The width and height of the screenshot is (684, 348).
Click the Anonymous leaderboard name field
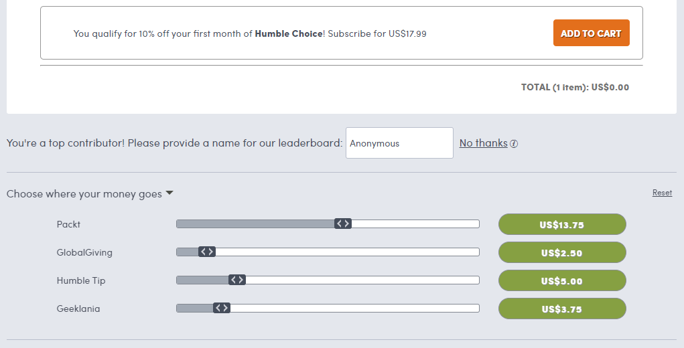click(399, 143)
